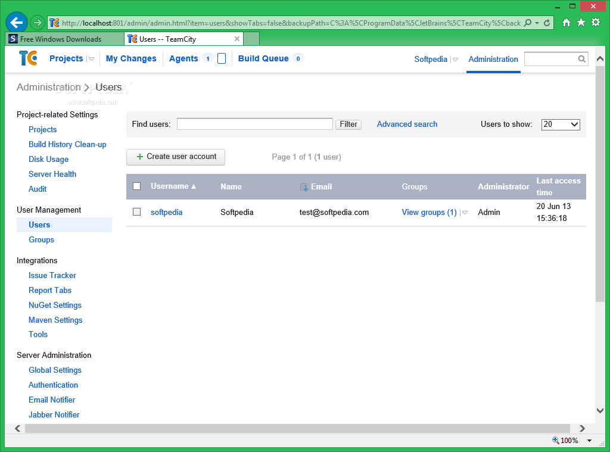This screenshot has width=610, height=452.
Task: Open the new tab button
Action: click(251, 39)
